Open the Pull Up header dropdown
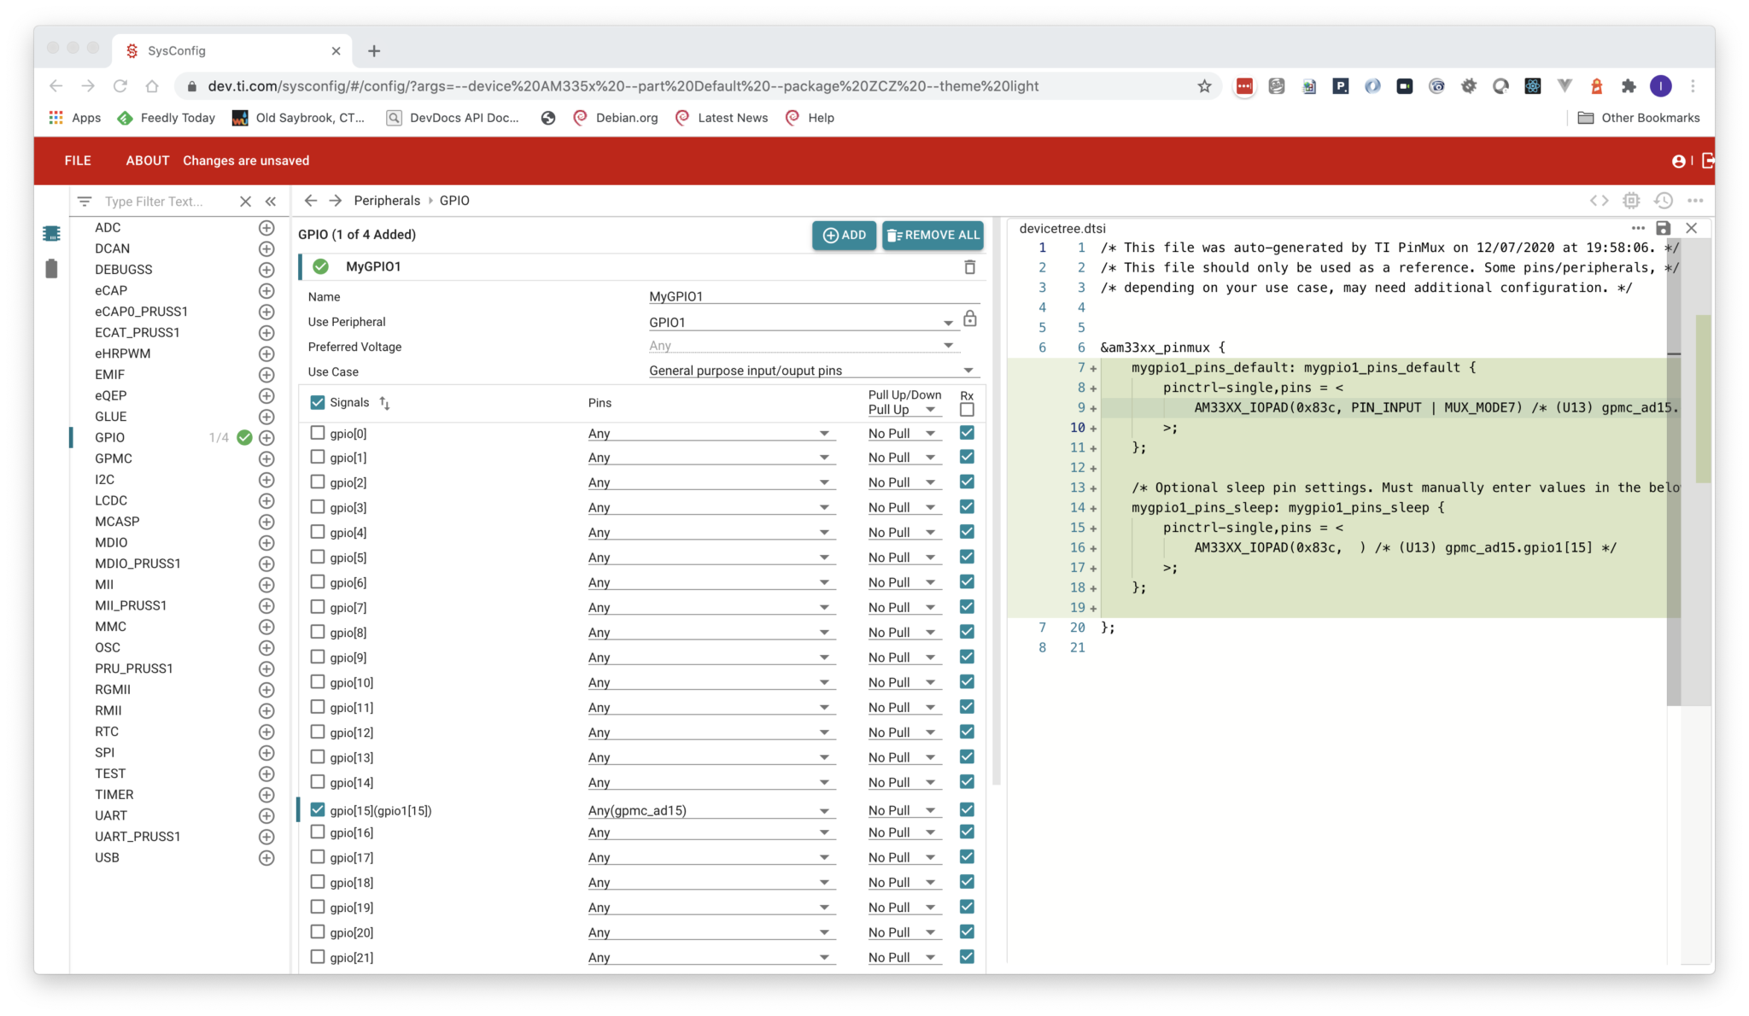Viewport: 1749px width, 1016px height. pos(904,410)
